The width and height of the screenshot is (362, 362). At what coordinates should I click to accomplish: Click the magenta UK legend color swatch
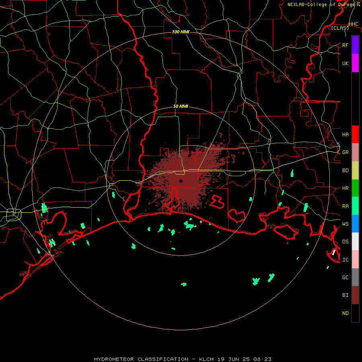355,63
